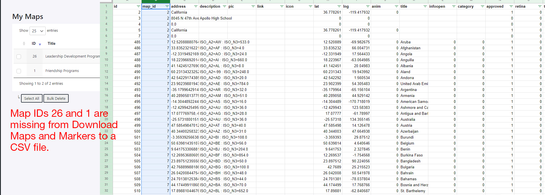The width and height of the screenshot is (545, 195).
Task: Click the title column filter icon
Action: [425, 7]
